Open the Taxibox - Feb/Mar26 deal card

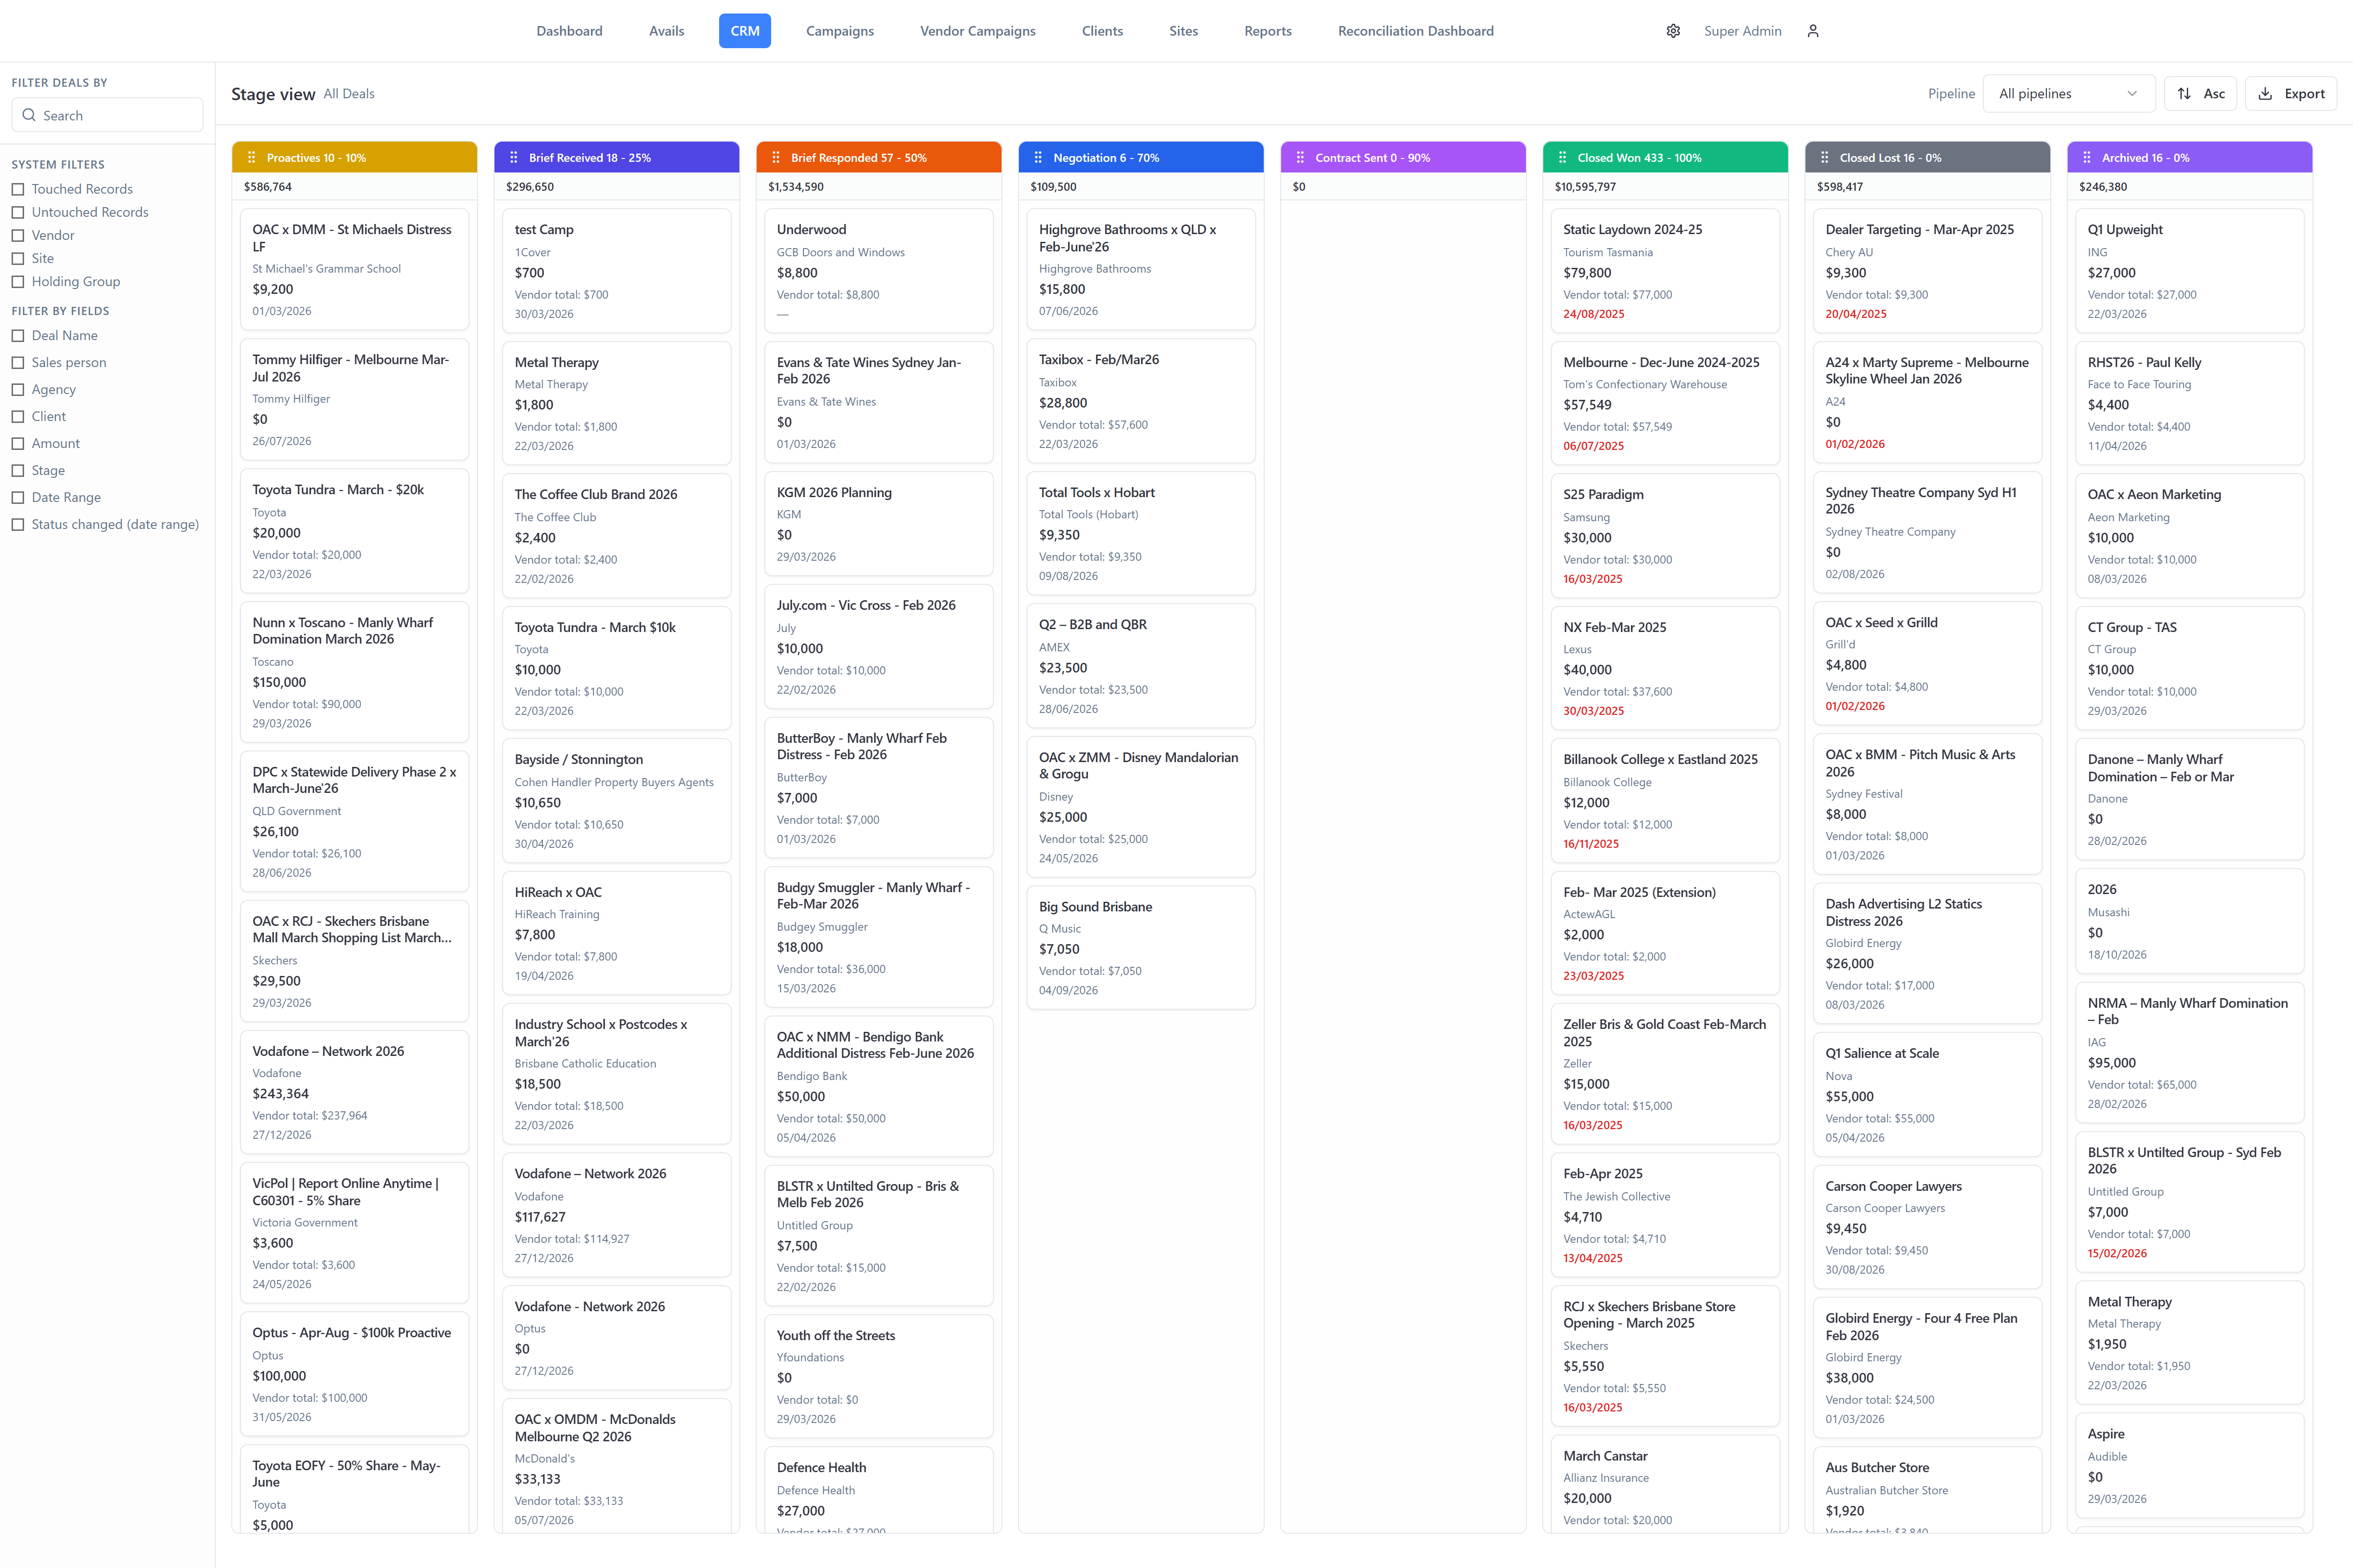coord(1139,400)
